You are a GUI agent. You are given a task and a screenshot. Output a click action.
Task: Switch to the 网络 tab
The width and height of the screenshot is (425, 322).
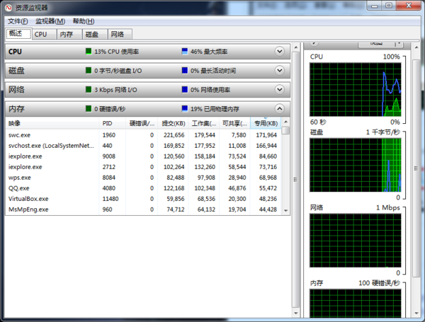pyautogui.click(x=117, y=34)
